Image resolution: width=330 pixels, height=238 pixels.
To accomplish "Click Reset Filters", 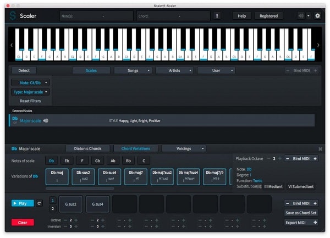I will (30, 101).
